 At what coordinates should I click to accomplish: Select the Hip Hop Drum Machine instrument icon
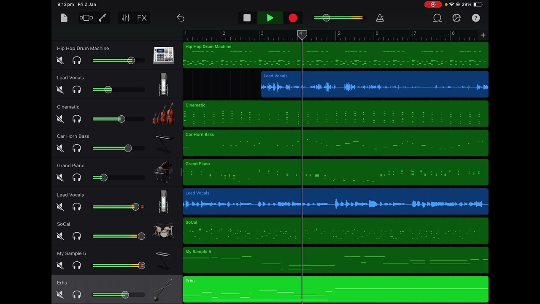pyautogui.click(x=164, y=55)
